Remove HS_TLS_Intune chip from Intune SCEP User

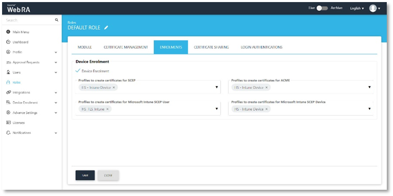[x=107, y=109]
